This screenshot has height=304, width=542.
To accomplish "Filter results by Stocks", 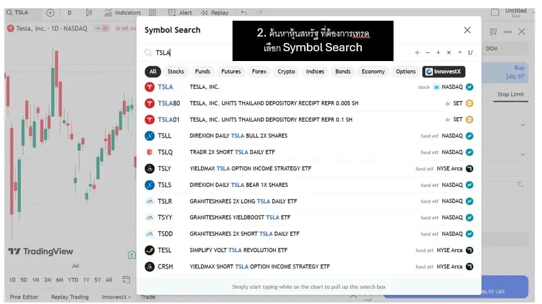I will [176, 71].
